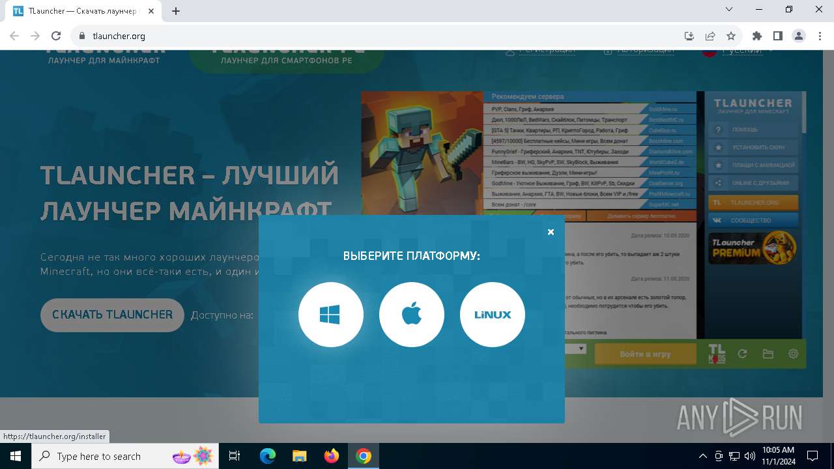Click the СКАЧАТЬ TLAUNCHER download button
This screenshot has width=834, height=469.
click(112, 315)
